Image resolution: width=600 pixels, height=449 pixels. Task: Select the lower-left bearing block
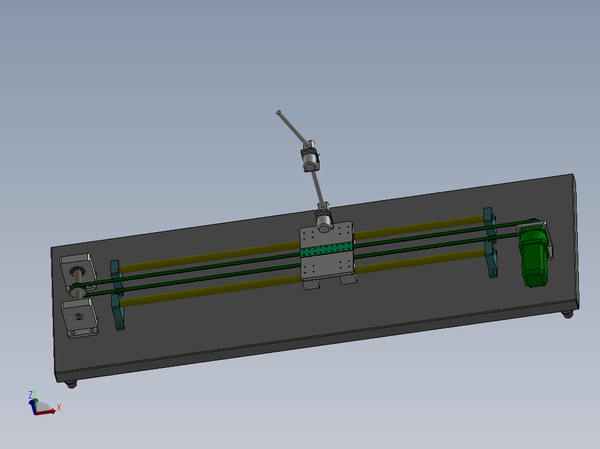(80, 317)
